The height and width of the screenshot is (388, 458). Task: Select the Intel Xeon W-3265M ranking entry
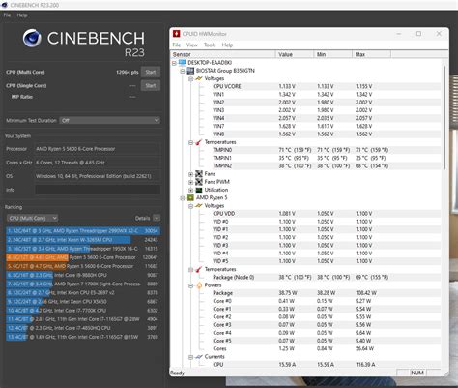pyautogui.click(x=82, y=240)
